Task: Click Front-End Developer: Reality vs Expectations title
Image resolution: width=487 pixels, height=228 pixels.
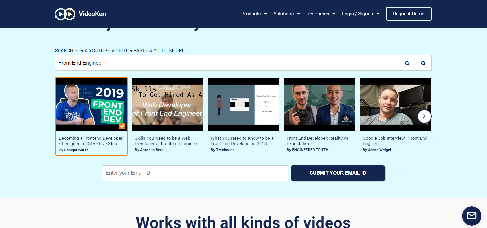Action: (x=317, y=141)
